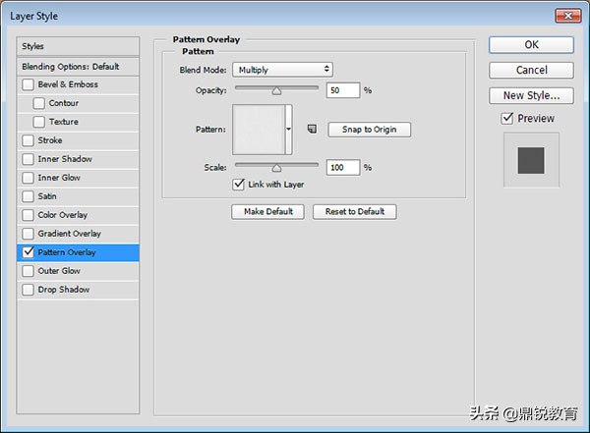
Task: Enable the Bevel & Emboss checkbox
Action: (28, 84)
